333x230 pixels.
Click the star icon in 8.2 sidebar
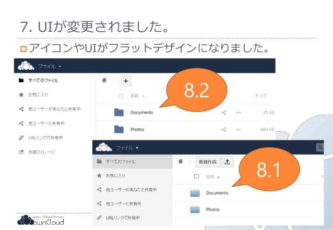point(21,95)
